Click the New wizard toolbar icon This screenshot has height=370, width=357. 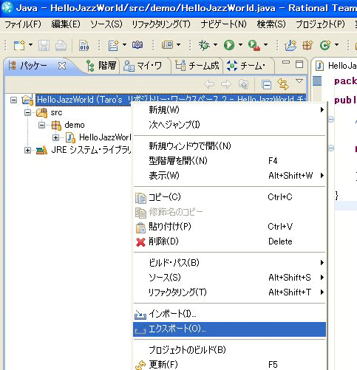[x=19, y=45]
